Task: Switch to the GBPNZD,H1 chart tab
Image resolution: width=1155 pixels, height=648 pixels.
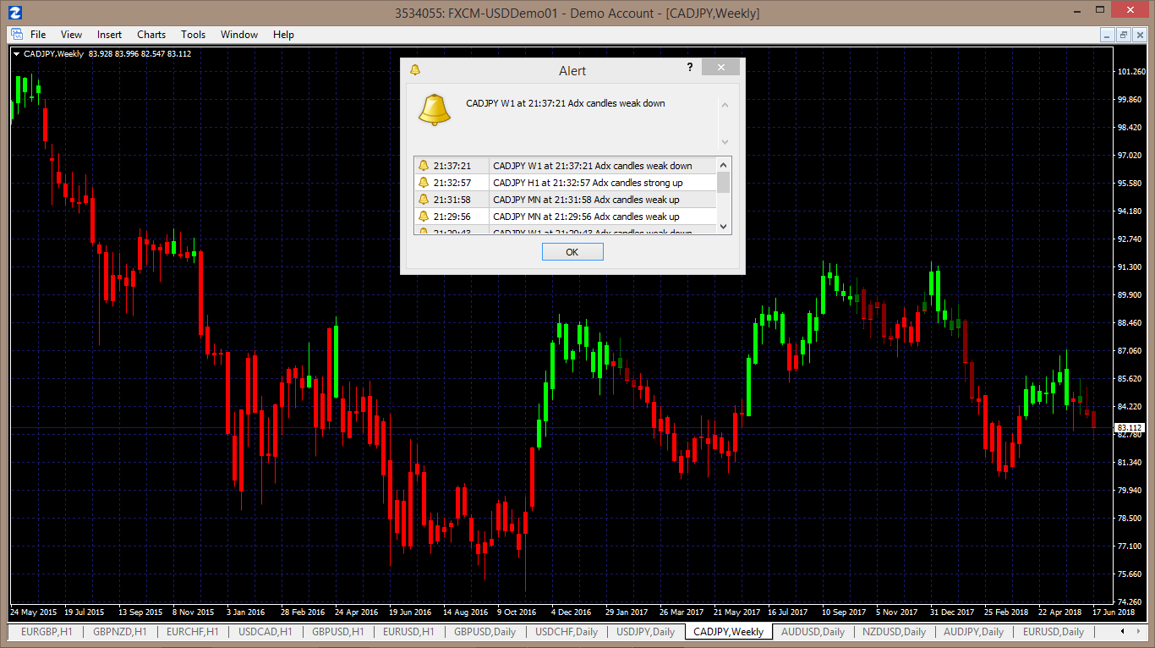Action: pos(119,632)
